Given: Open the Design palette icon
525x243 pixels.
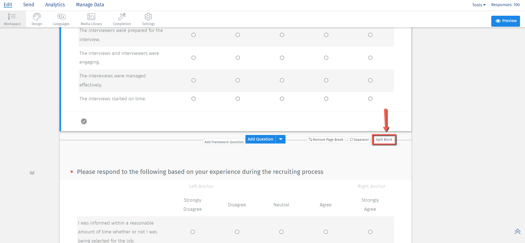Looking at the screenshot, I should (x=37, y=17).
